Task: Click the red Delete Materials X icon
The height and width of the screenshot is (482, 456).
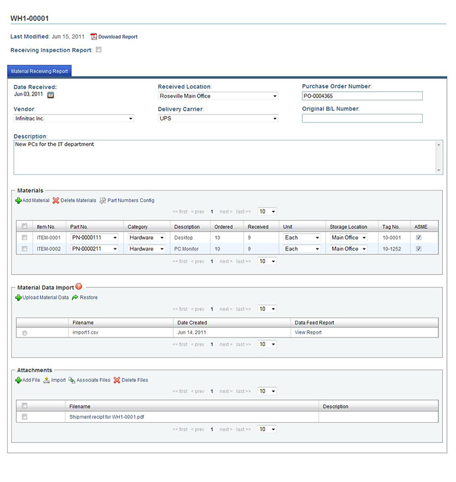Action: point(56,201)
